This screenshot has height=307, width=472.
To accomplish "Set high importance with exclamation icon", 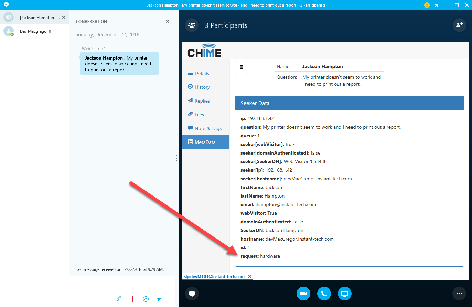I will coord(132,299).
